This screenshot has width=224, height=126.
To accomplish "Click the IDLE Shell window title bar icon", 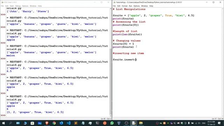I will tap(2, 2).
